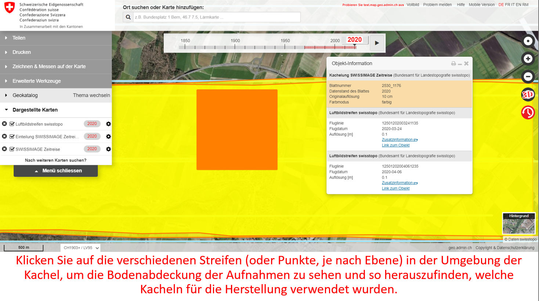This screenshot has height=301, width=539.
Task: Click the geolocation button on the map
Action: (528, 41)
